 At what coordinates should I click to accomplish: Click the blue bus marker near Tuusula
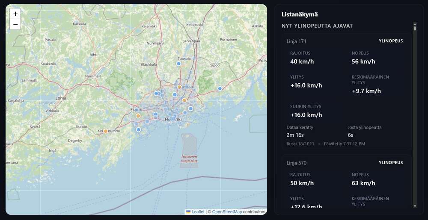[179, 64]
